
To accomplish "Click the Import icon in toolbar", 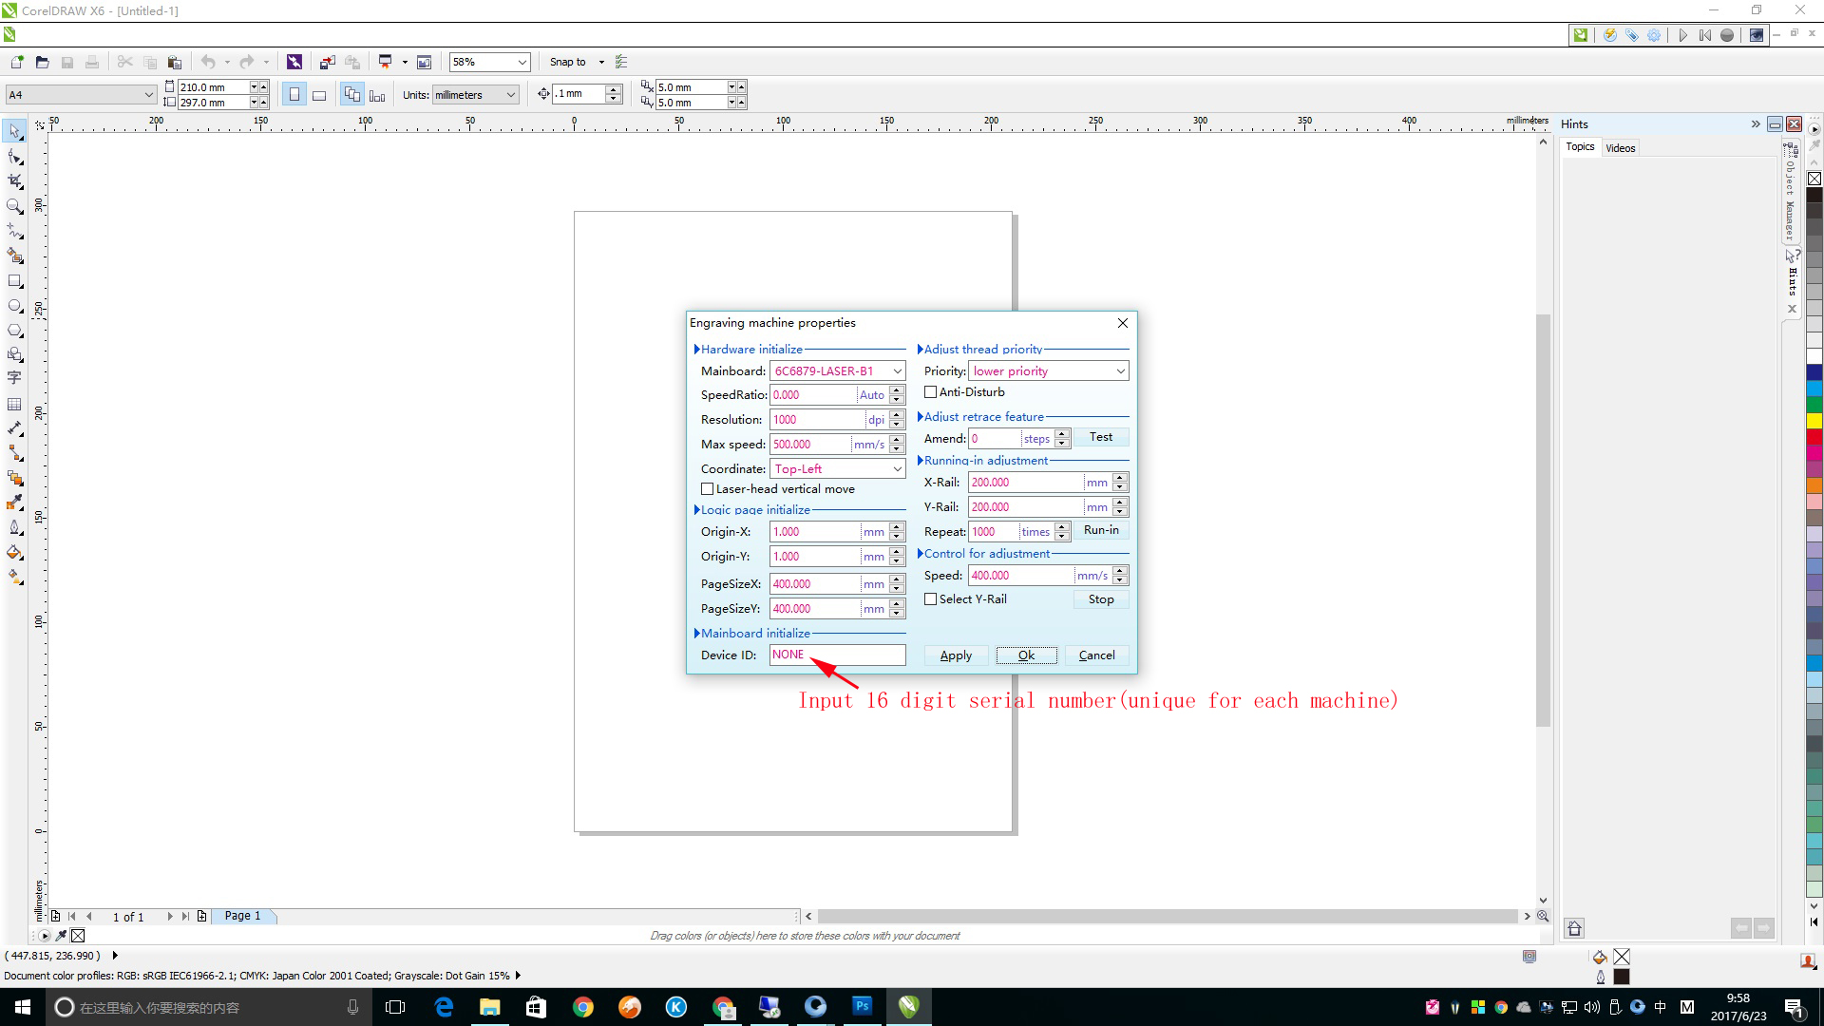I will (x=327, y=63).
